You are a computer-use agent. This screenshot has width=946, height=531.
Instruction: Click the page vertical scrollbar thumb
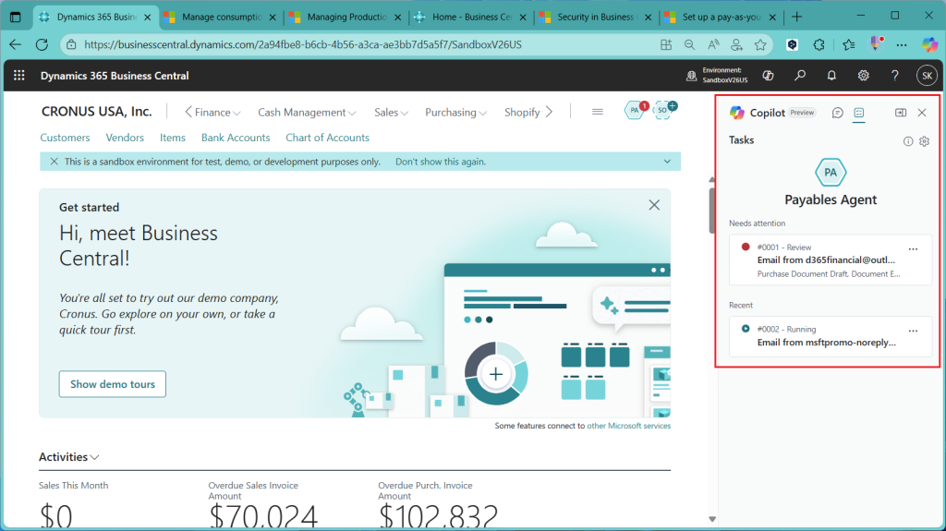(712, 210)
